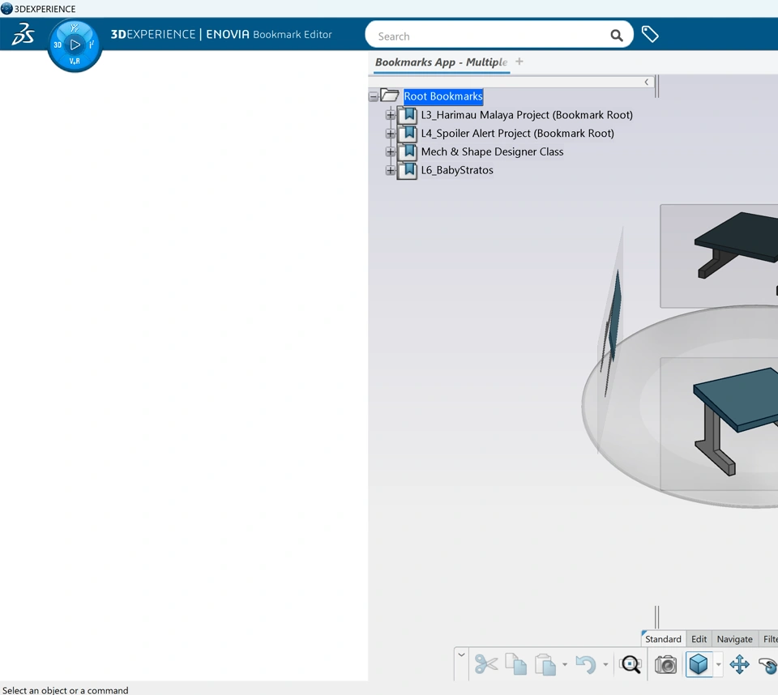Select L4_Spoiler Alert Project (Bookmark Root)
The height and width of the screenshot is (695, 778).
tap(518, 133)
